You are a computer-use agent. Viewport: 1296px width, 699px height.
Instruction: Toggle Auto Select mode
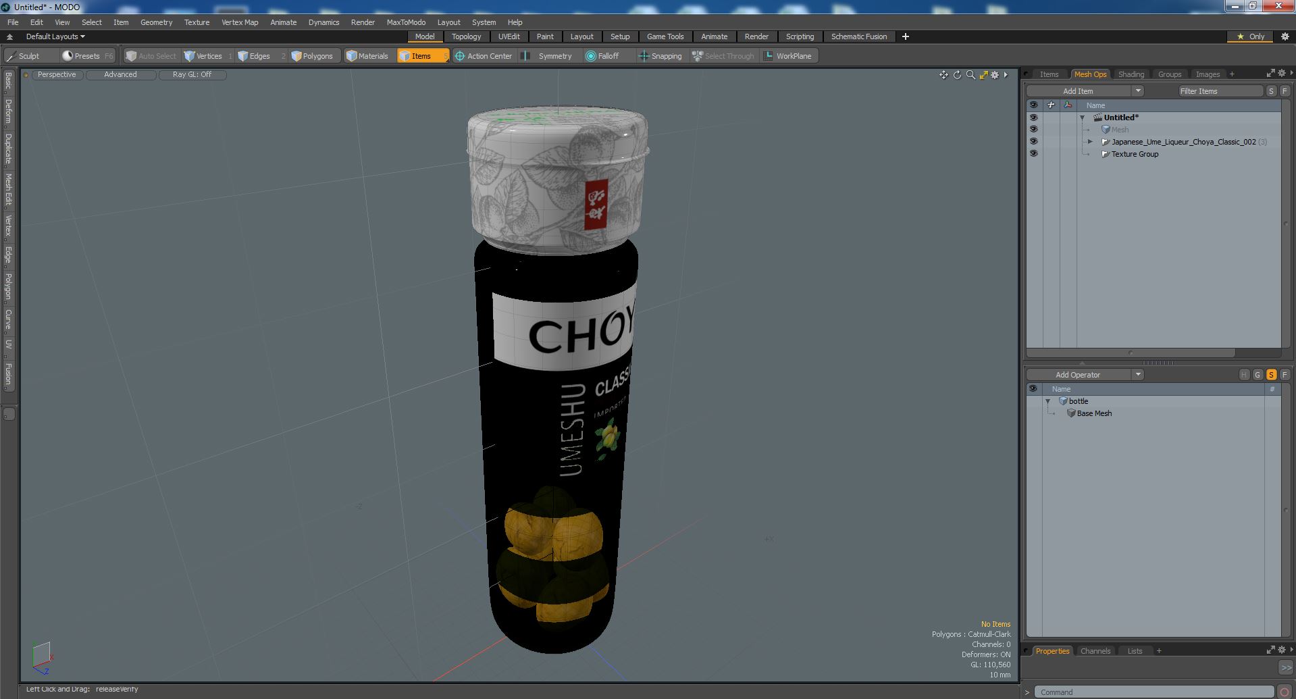pyautogui.click(x=151, y=56)
